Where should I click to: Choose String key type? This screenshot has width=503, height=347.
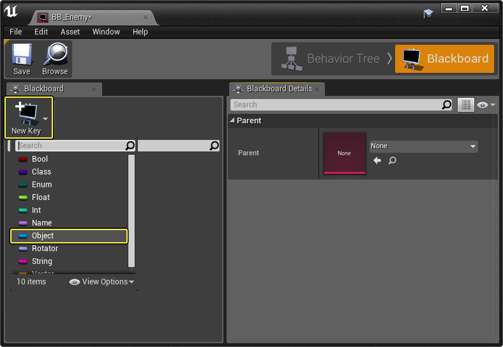pos(69,261)
